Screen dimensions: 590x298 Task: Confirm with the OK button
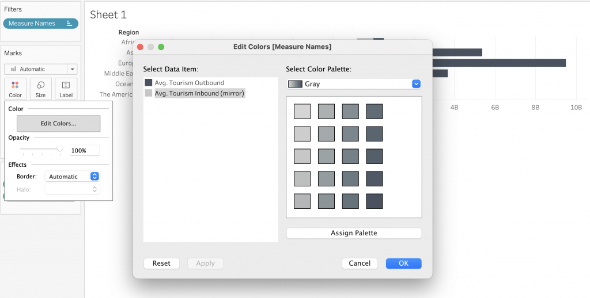coord(403,263)
